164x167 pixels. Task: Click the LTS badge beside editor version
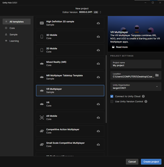click(96, 12)
